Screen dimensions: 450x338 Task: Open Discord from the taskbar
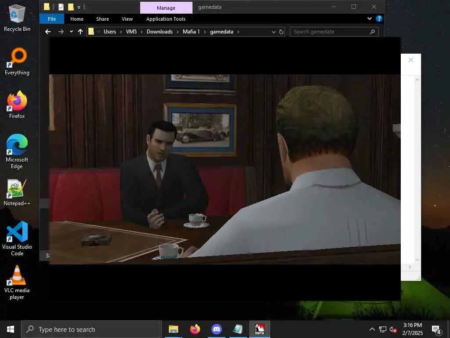pyautogui.click(x=216, y=329)
